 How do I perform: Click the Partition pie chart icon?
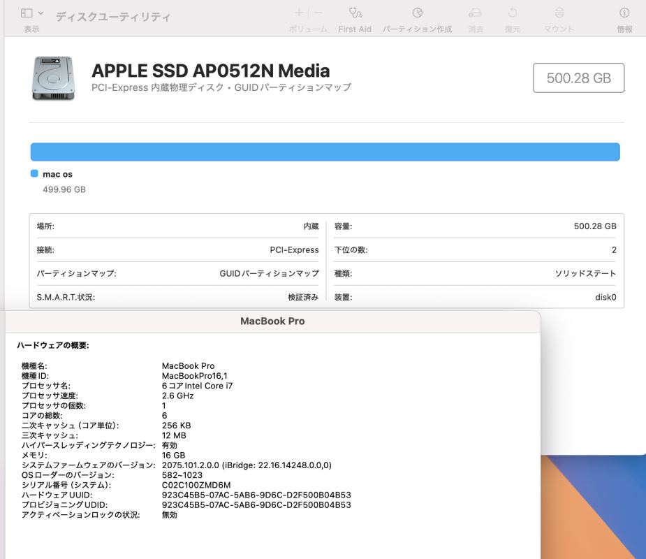pos(418,13)
